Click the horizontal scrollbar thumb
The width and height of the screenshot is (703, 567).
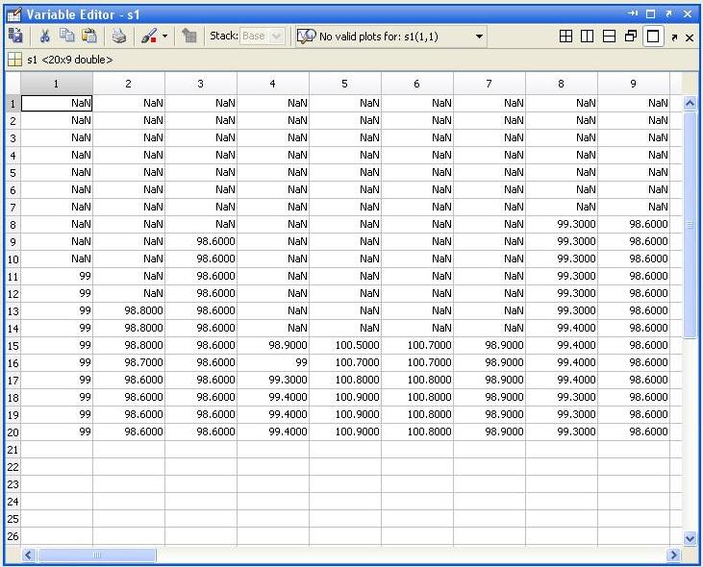click(x=96, y=555)
